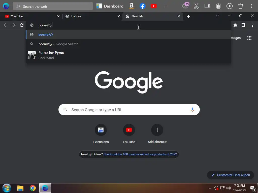Screen dimensions: 258x193
Task: Open a new browser tab
Action: [188, 16]
